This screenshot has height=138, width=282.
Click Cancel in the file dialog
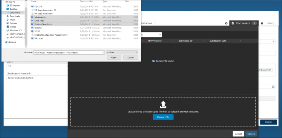(x=130, y=58)
